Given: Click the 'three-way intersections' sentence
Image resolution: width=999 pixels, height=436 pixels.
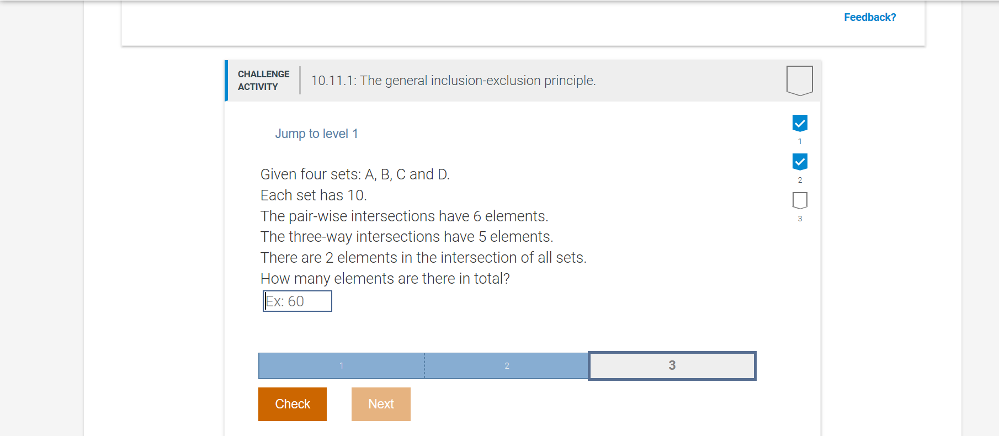Looking at the screenshot, I should tap(407, 237).
